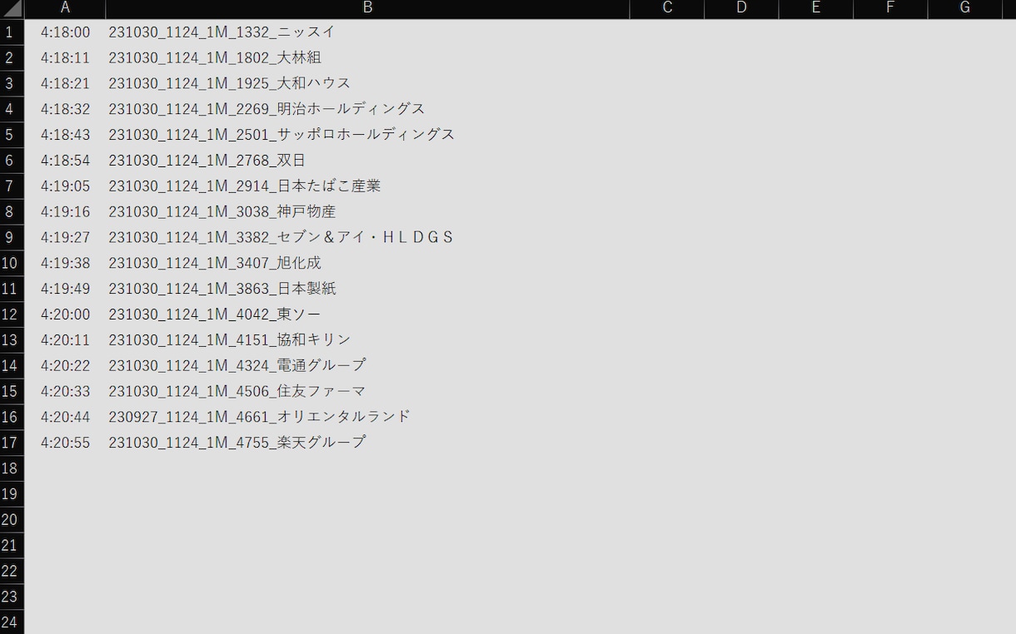
Task: Select row 9 header
Action: (12, 237)
